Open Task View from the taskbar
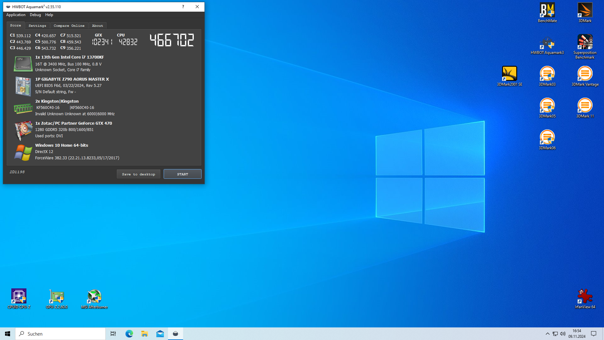 click(x=113, y=334)
